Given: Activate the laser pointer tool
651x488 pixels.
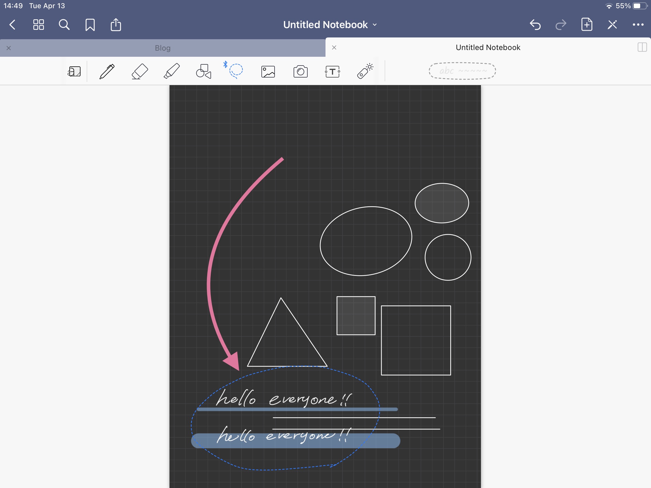Looking at the screenshot, I should [x=365, y=71].
